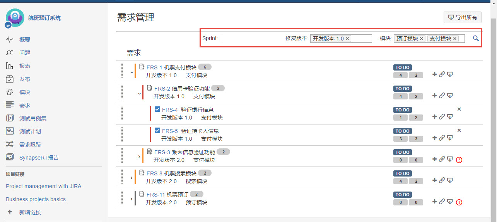The image size is (497, 222).
Task: Remove FRS-4 using its X icon
Action: [x=459, y=109]
